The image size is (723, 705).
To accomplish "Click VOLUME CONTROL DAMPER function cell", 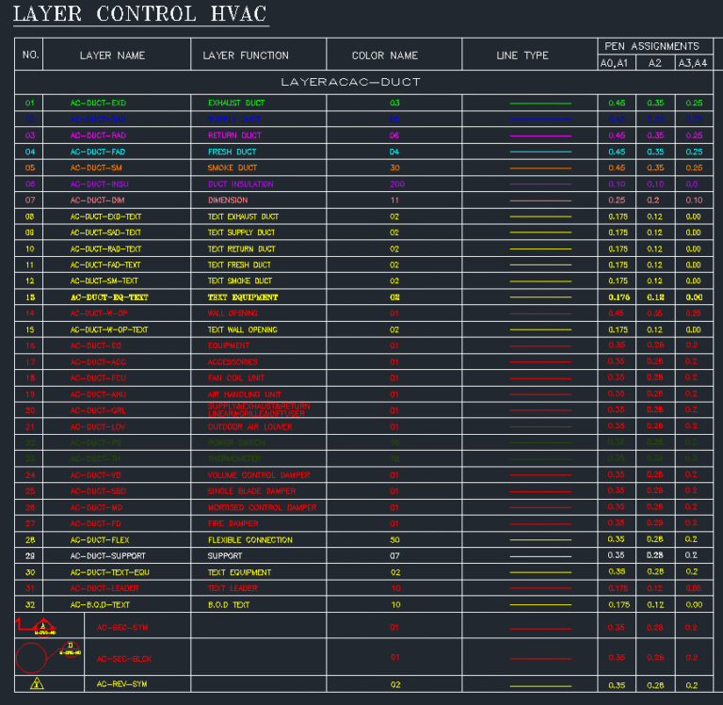I will pyautogui.click(x=259, y=475).
